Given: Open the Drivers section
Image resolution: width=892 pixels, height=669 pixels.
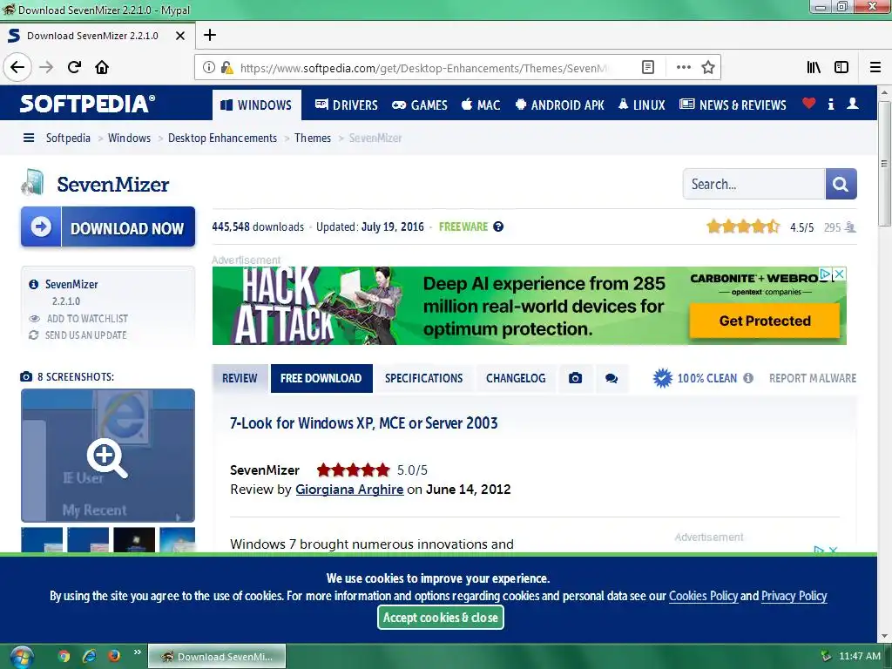Looking at the screenshot, I should (x=347, y=105).
